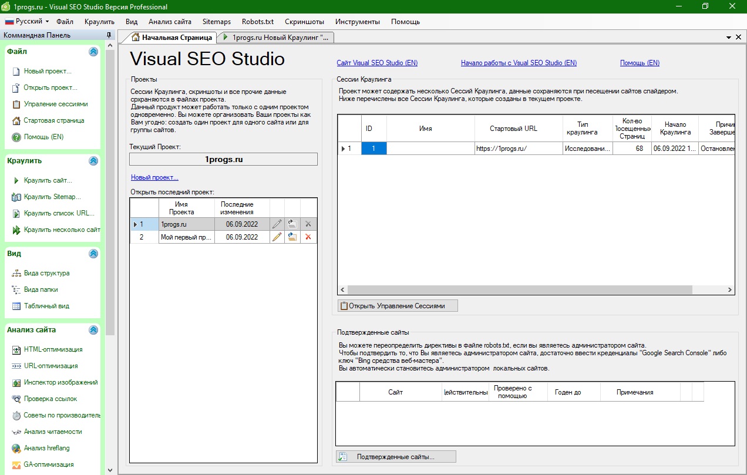Open the Скриншоты menu
747x475 pixels.
[x=304, y=22]
